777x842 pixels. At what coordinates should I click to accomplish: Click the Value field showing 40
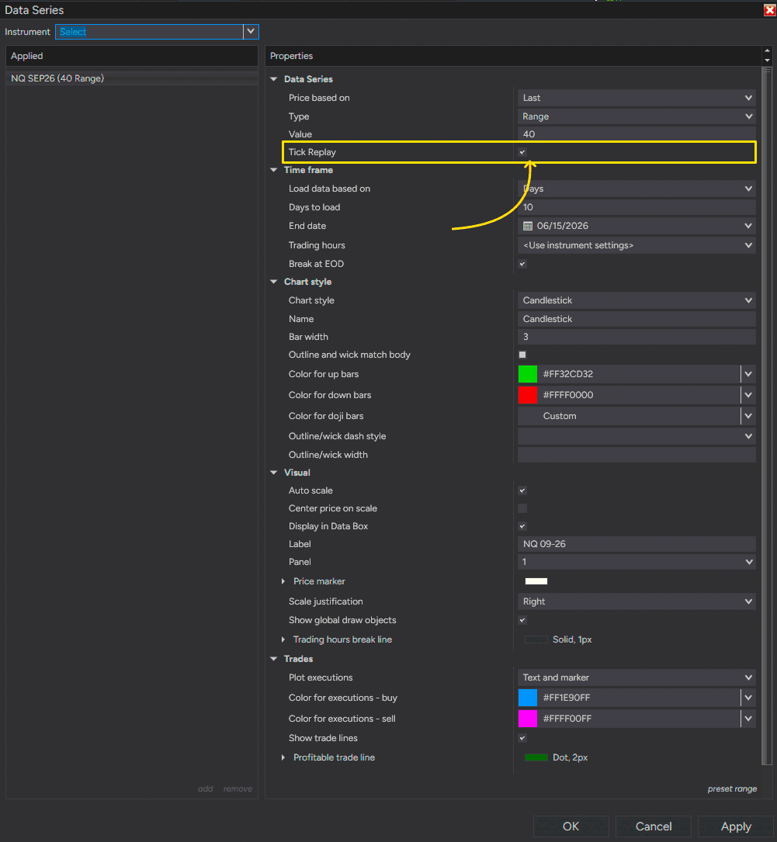coord(637,134)
